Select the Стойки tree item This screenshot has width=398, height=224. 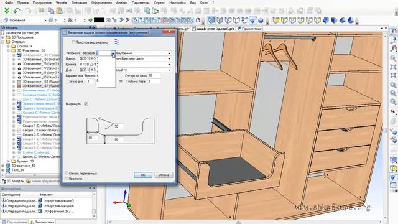[x=36, y=152]
